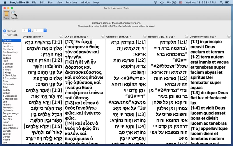Open the Wi-Fi status menu
The width and height of the screenshot is (233, 146).
pyautogui.click(x=156, y=2)
